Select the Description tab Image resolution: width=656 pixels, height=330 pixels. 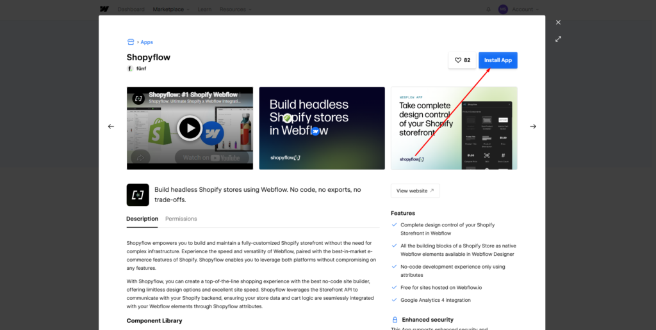point(142,219)
